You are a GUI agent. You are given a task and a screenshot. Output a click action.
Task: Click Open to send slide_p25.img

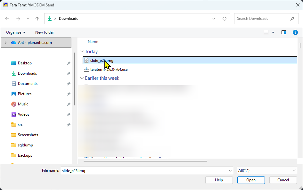point(251,180)
